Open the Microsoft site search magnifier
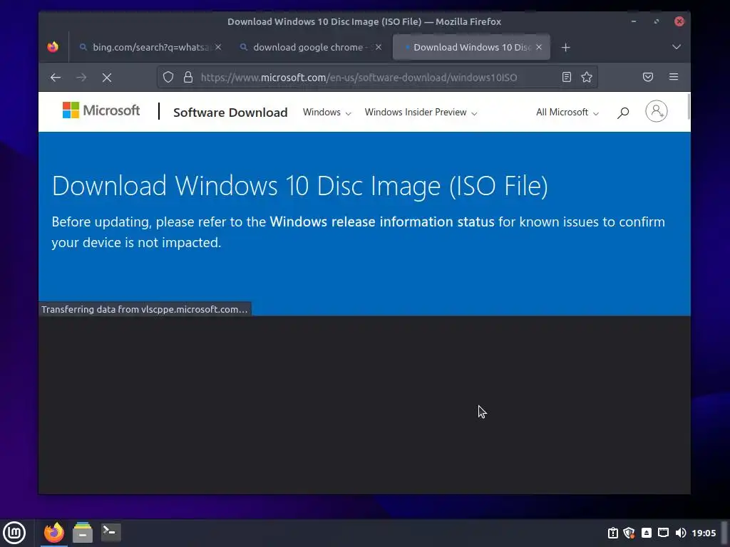 [623, 113]
